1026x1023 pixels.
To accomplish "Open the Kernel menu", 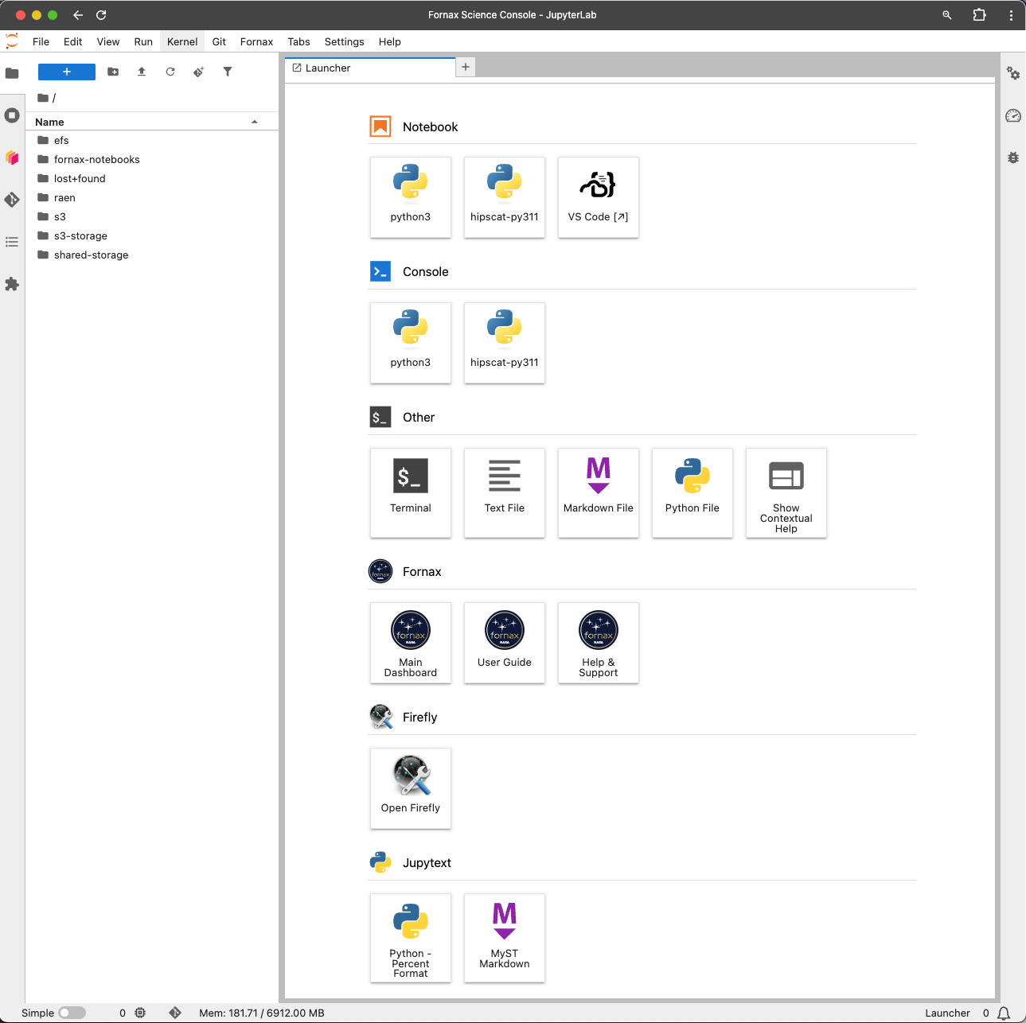I will [181, 41].
